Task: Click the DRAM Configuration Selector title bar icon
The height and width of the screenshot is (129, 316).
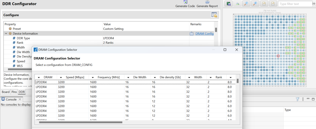Action: [36, 50]
